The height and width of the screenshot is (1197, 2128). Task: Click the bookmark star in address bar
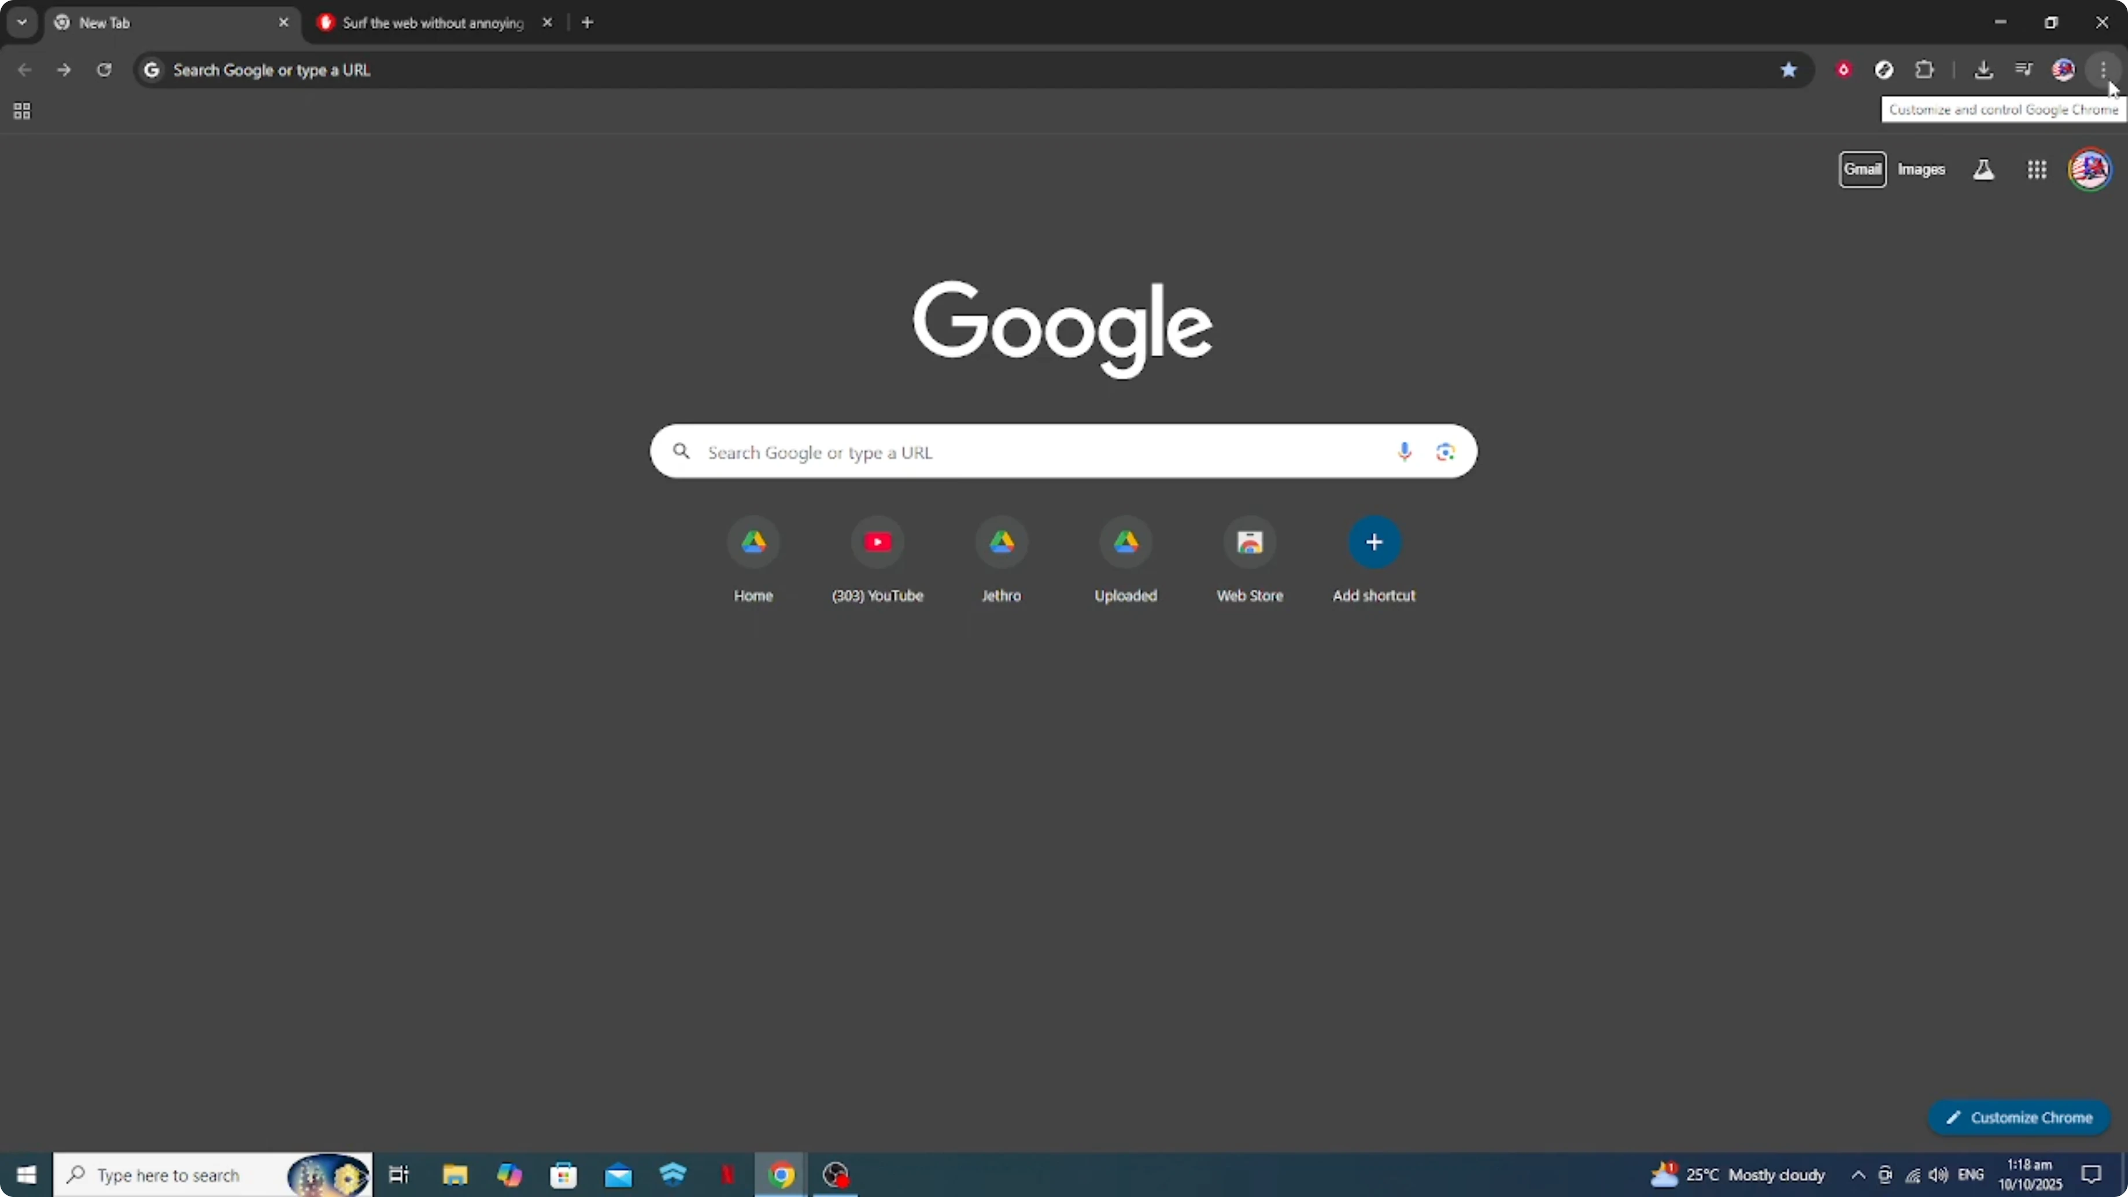tap(1789, 69)
